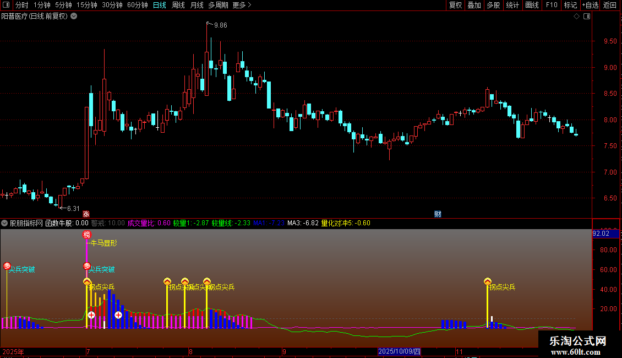Click the 2025/10/09/四 date marker
Screen dimensions: 622x358
399,351
